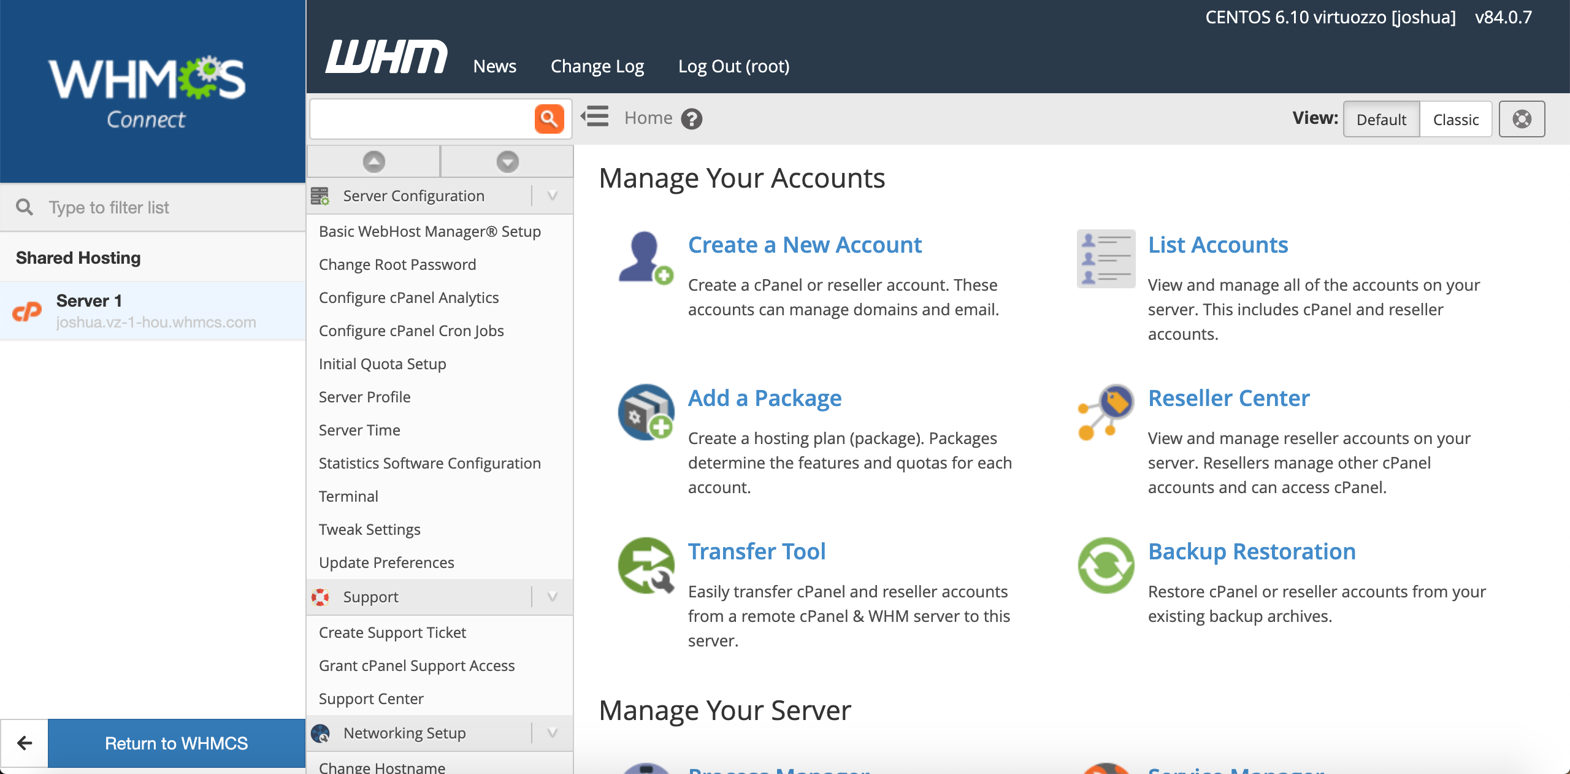Click the expand all down-arrow icon
The height and width of the screenshot is (774, 1570).
(507, 161)
